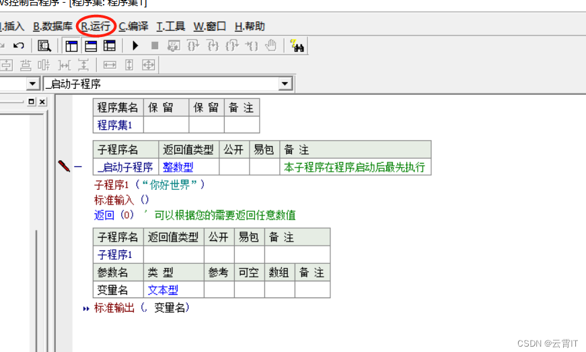
Task: Float the left panel with its restore icon
Action: pyautogui.click(x=32, y=102)
